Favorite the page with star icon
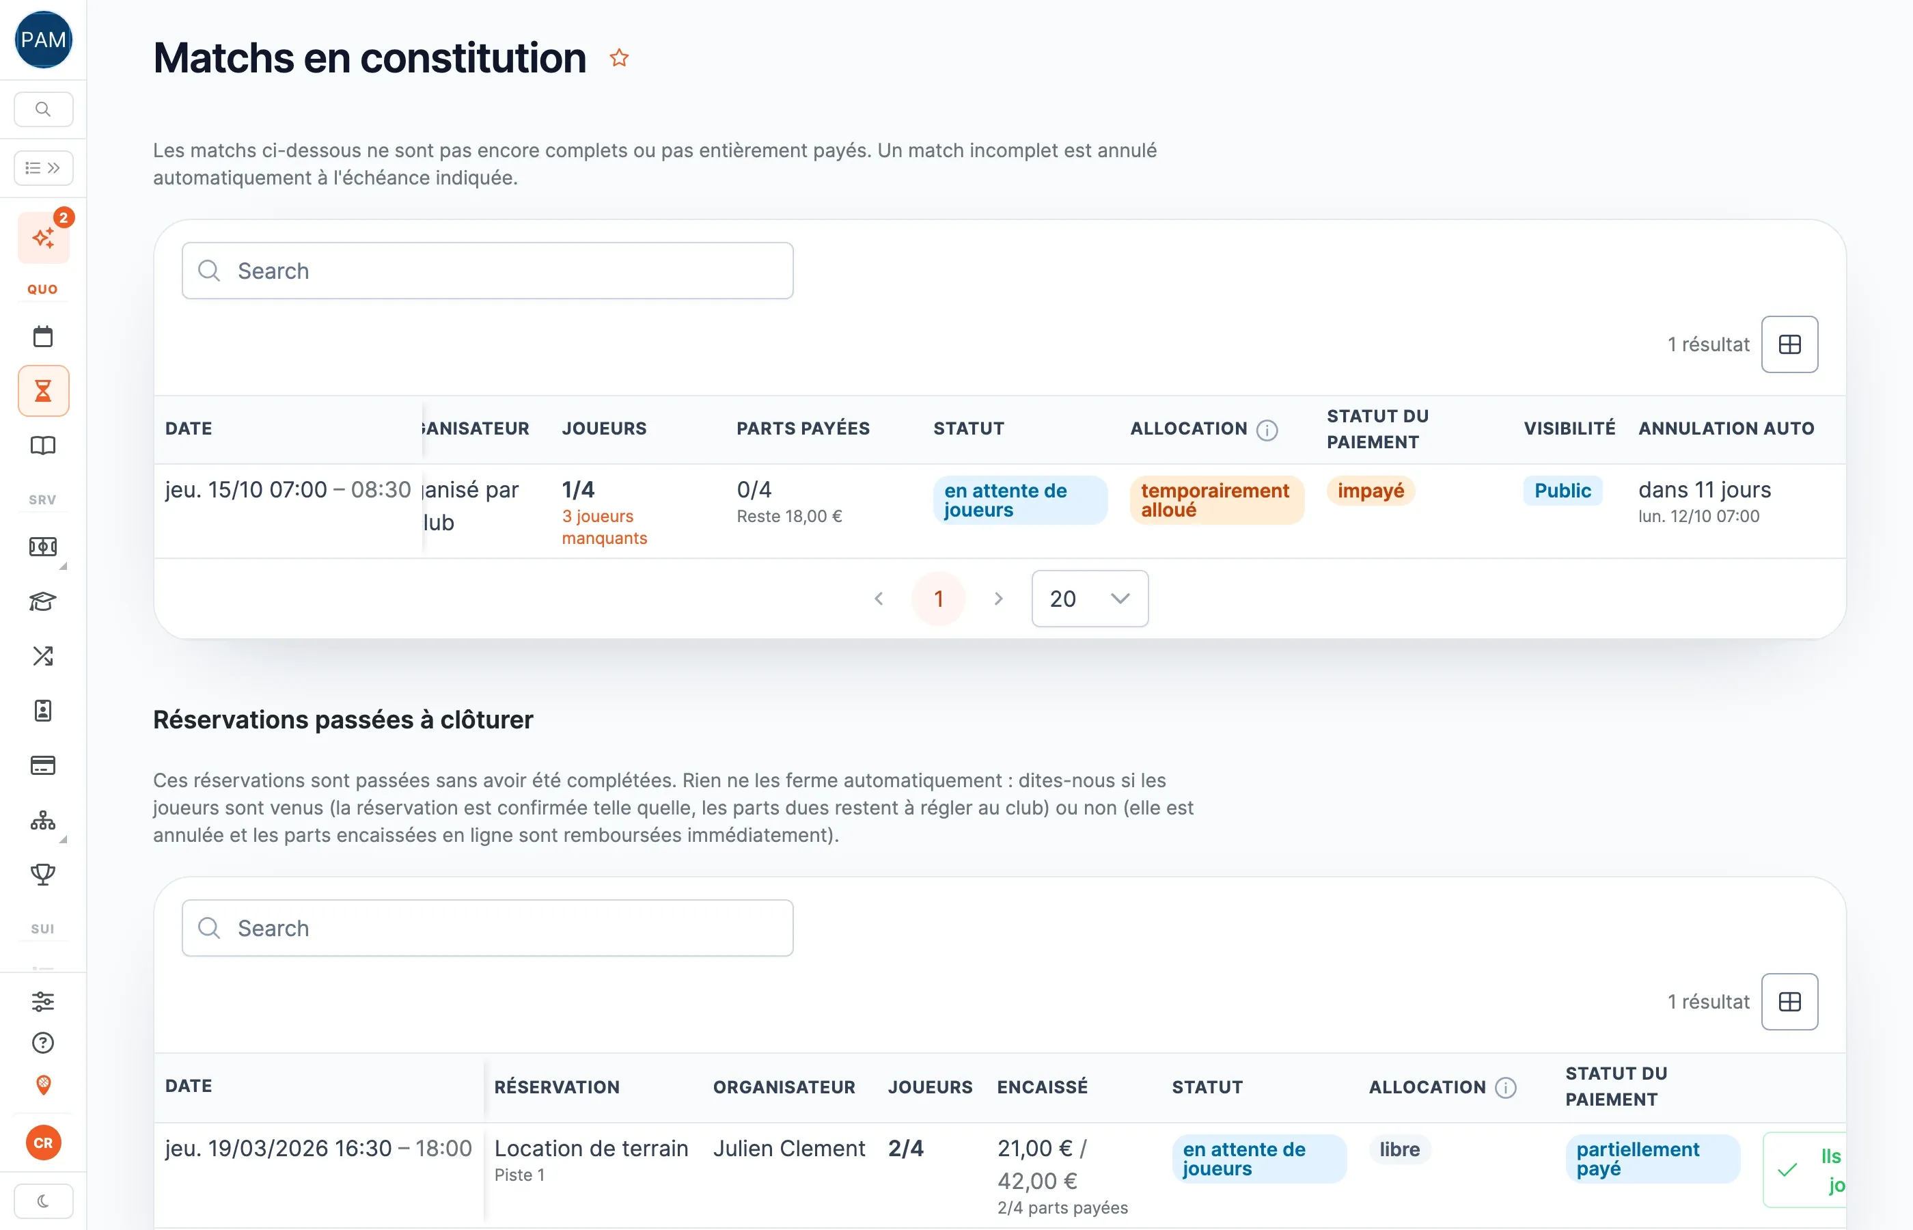 (619, 58)
